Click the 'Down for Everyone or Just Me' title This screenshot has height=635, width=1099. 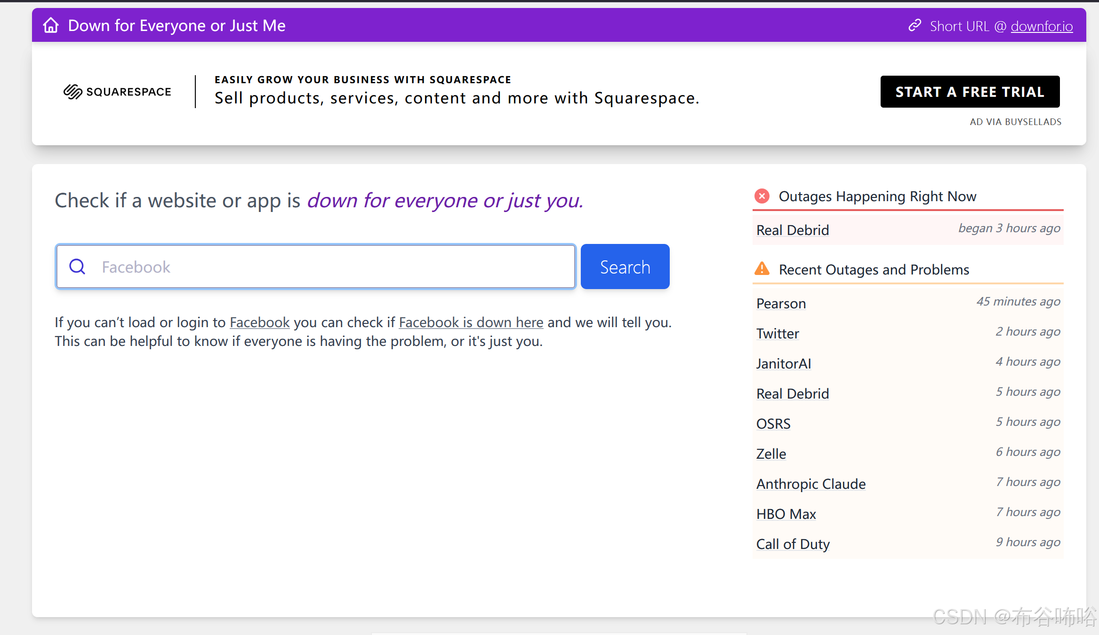point(176,25)
